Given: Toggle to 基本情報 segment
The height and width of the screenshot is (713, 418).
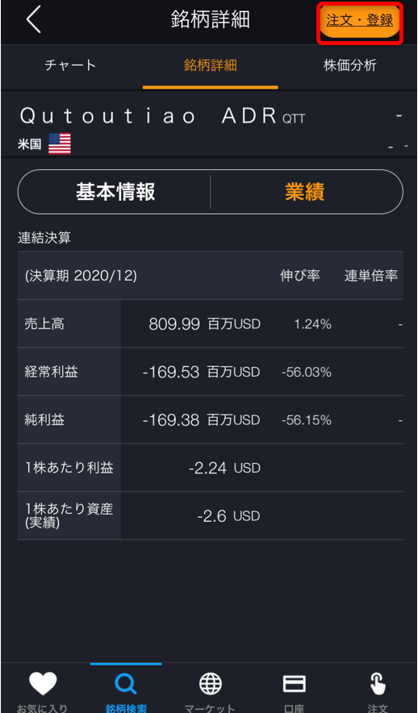Looking at the screenshot, I should point(115,192).
